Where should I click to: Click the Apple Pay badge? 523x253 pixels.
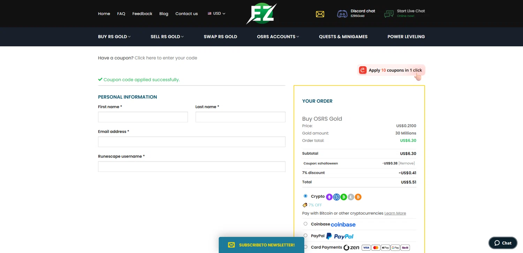(x=385, y=248)
